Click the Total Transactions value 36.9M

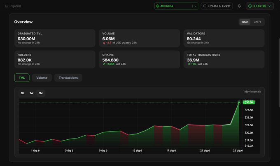pos(193,60)
